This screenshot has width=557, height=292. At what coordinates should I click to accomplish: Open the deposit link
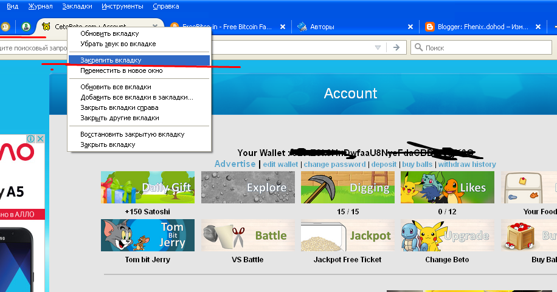pos(384,165)
